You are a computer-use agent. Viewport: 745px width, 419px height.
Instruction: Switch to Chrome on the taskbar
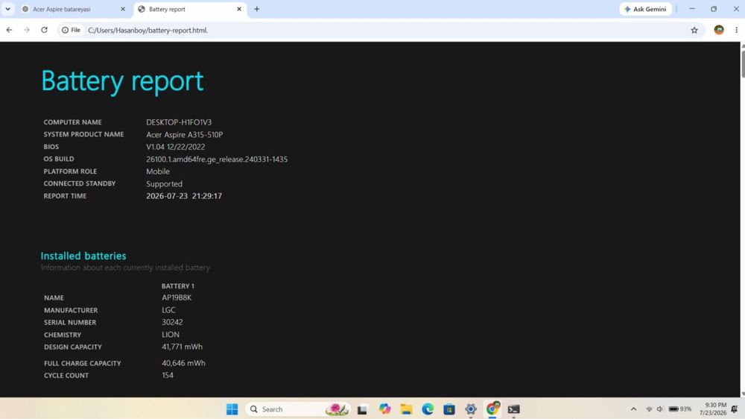pos(492,409)
